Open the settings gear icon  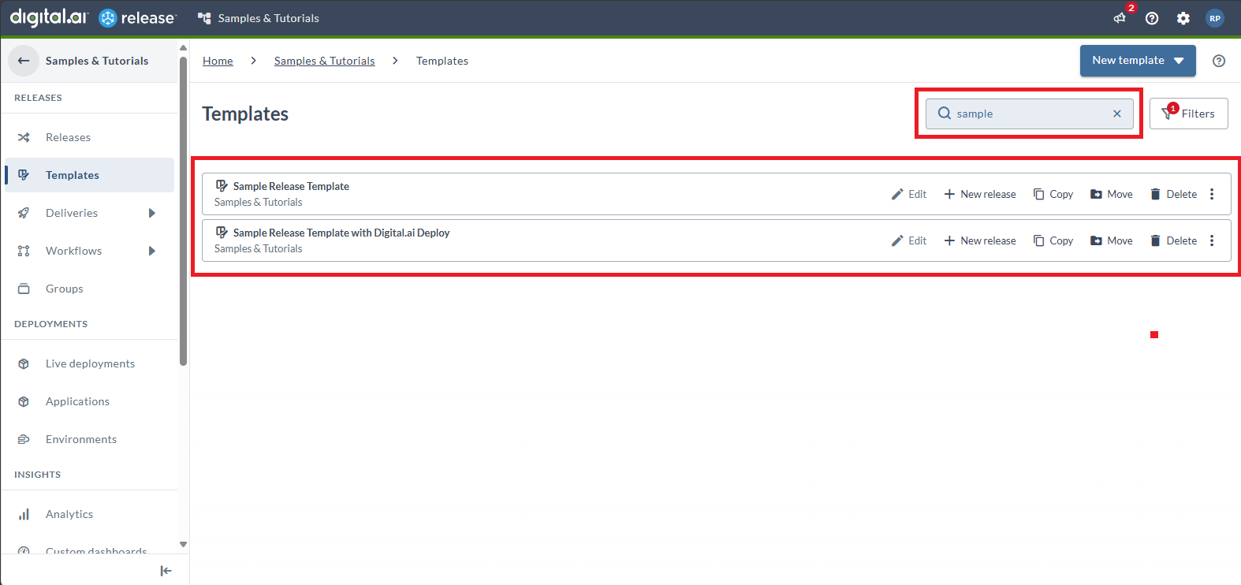tap(1183, 18)
